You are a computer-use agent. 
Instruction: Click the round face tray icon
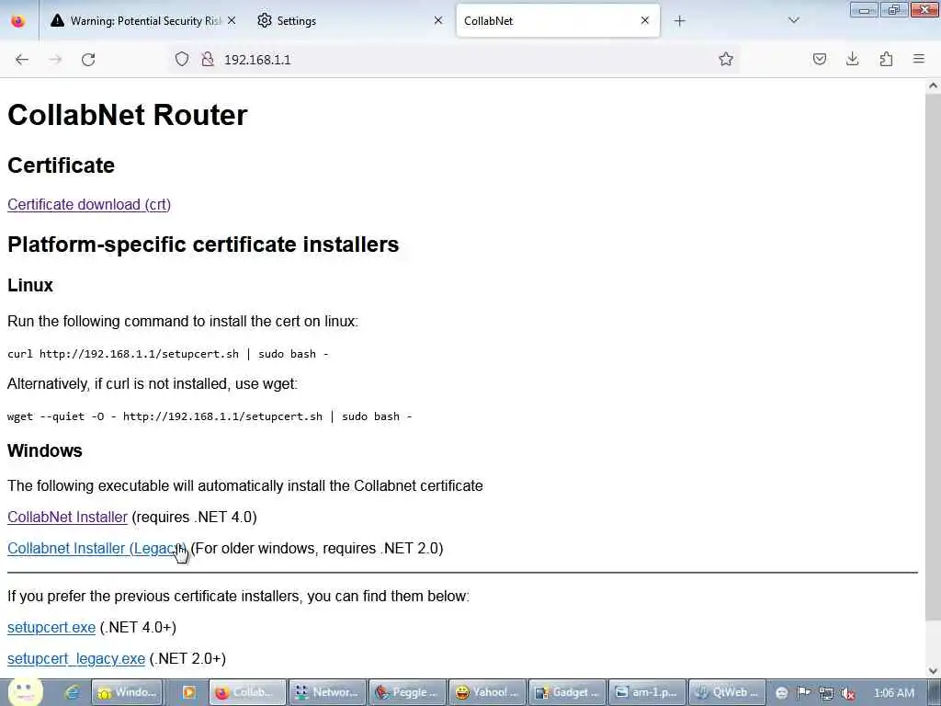tap(782, 693)
